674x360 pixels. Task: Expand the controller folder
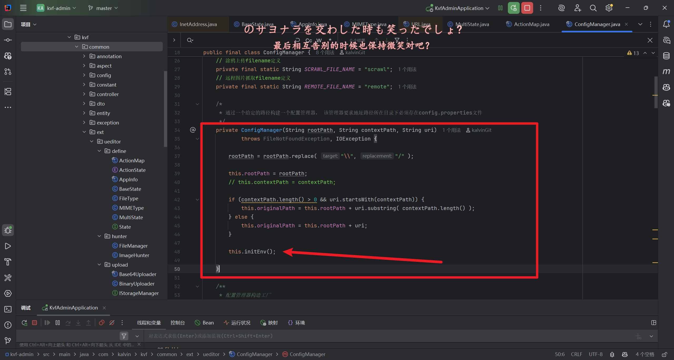click(x=84, y=94)
